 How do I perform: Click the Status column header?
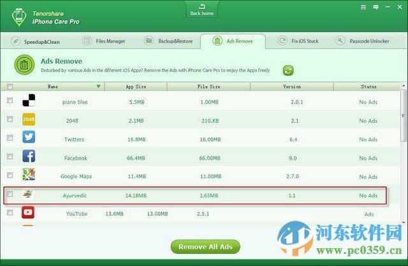click(367, 87)
